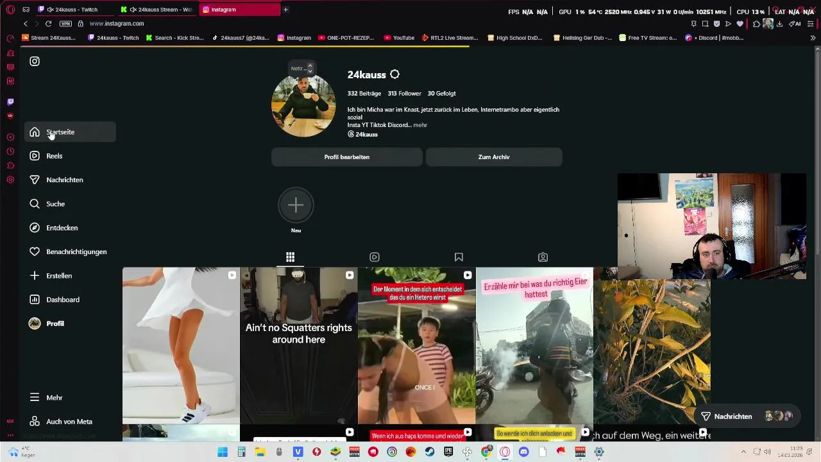Open Profil avatar in sidebar
The width and height of the screenshot is (821, 462).
35,323
